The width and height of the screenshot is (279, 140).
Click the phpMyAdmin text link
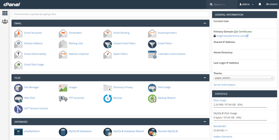pos(32,131)
